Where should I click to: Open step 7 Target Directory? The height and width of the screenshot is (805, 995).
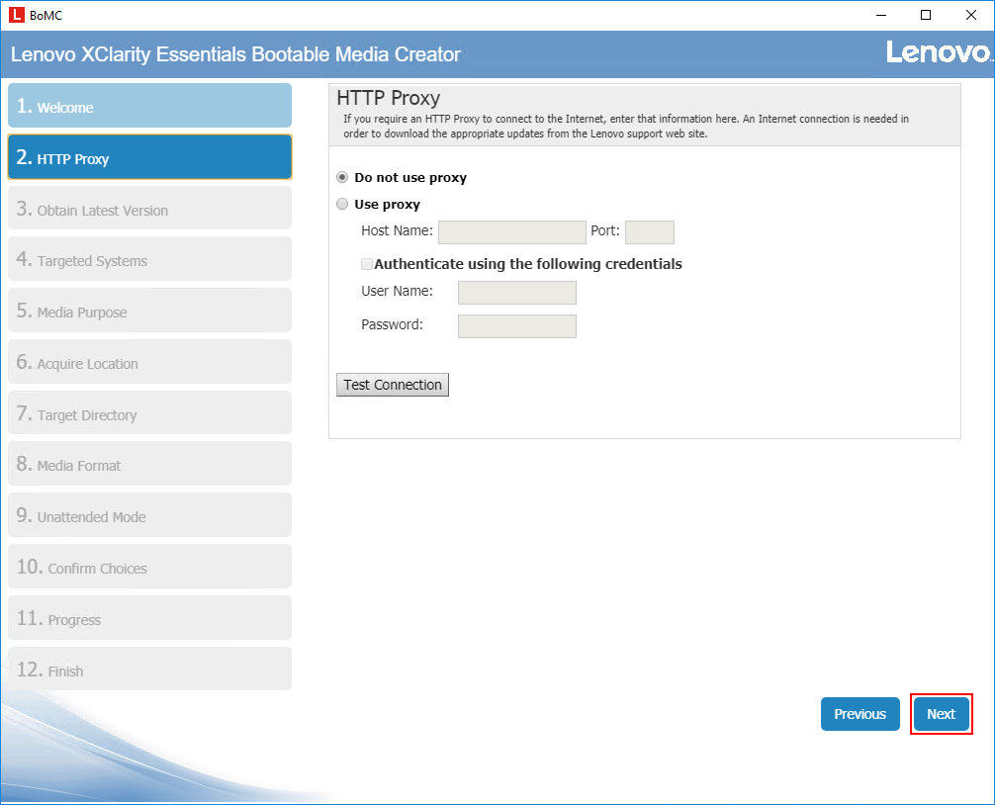[x=149, y=413]
